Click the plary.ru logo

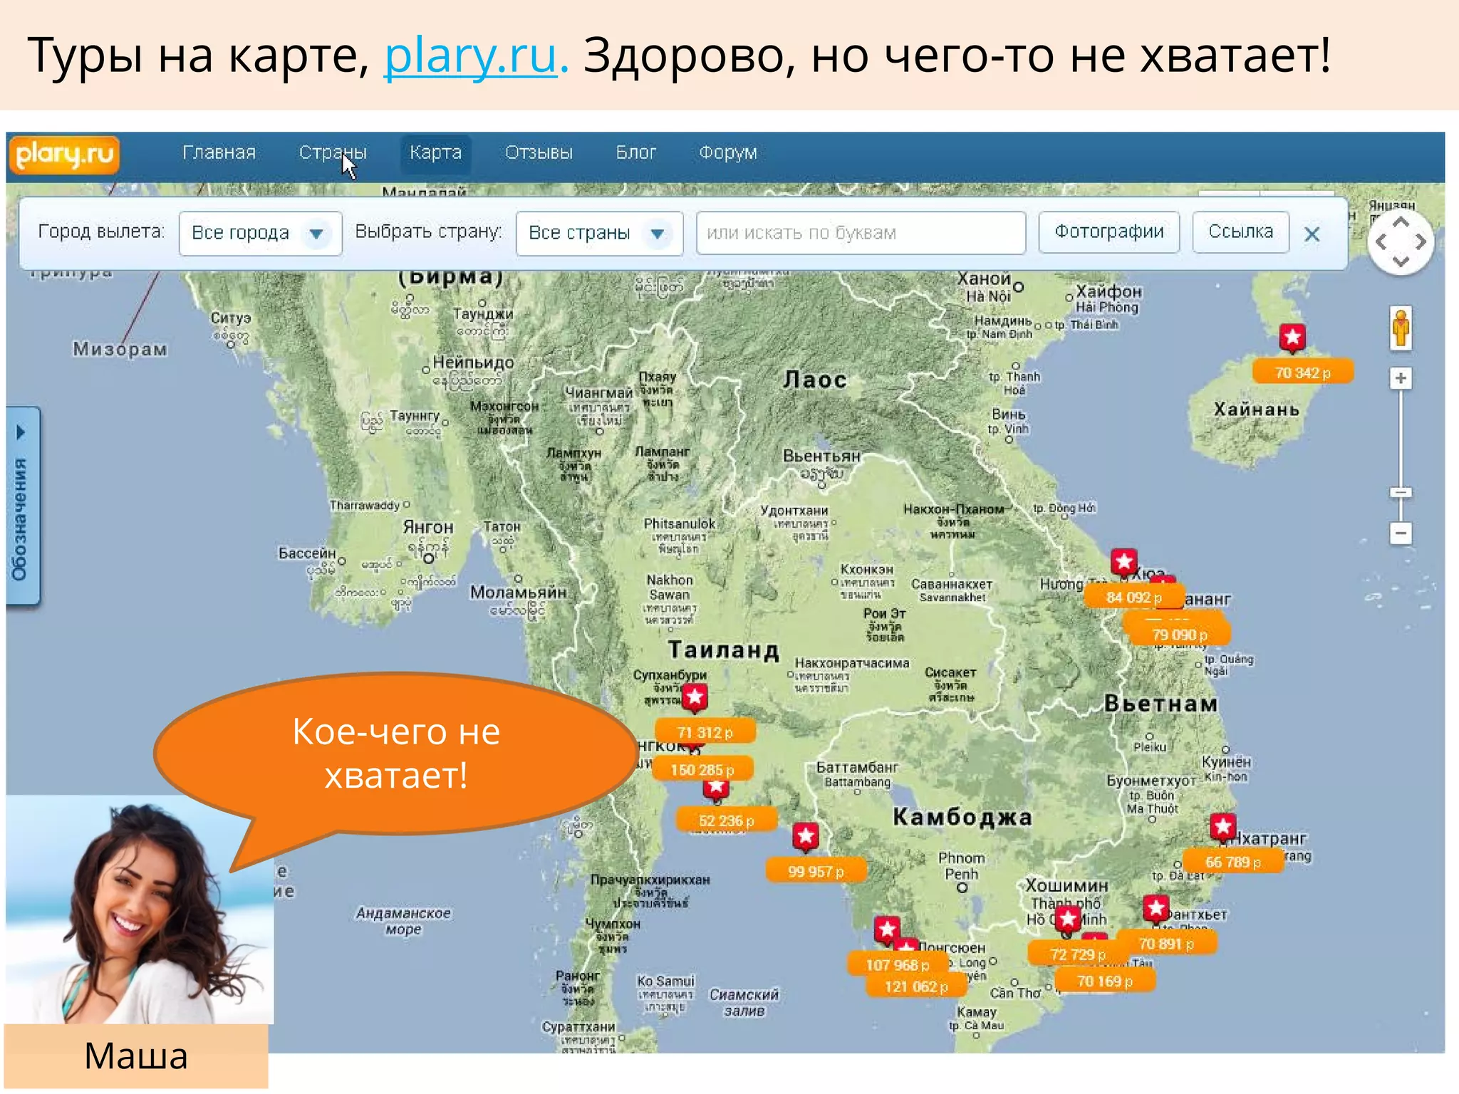[x=64, y=155]
